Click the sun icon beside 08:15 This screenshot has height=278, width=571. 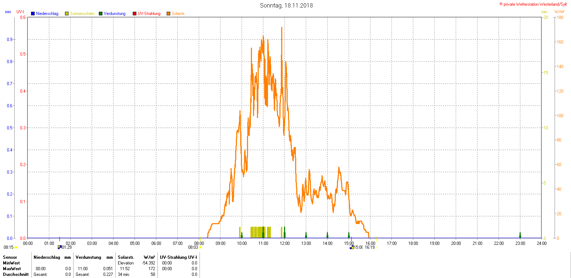16,247
